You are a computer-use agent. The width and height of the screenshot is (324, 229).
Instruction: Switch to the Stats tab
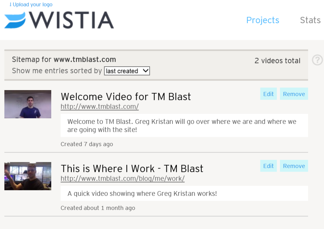(310, 20)
